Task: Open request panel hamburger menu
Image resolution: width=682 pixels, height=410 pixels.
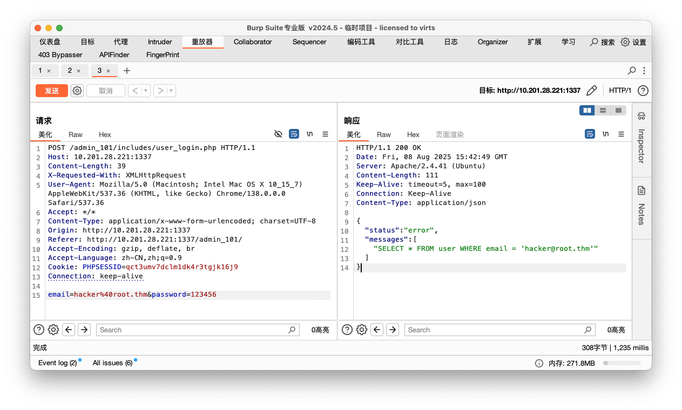Action: (x=325, y=134)
